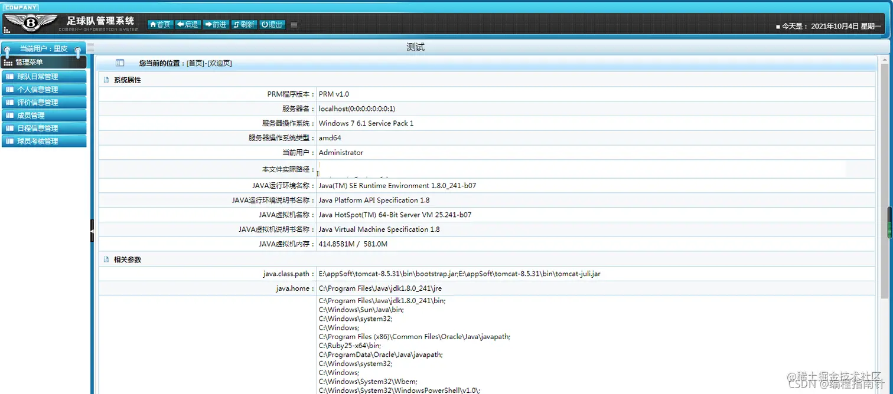The image size is (893, 394).
Task: Open 个人信息管理 menu
Action: [x=44, y=90]
